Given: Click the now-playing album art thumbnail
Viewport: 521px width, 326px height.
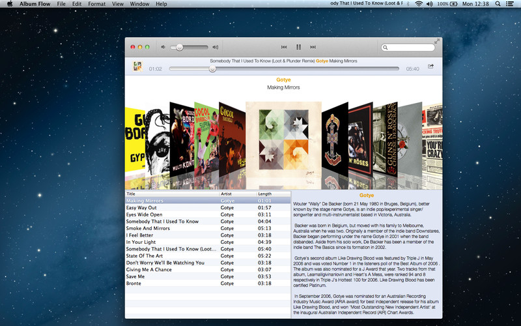Looking at the screenshot, I should click(x=137, y=67).
